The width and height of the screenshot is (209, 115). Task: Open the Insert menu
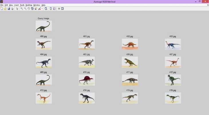point(16,5)
